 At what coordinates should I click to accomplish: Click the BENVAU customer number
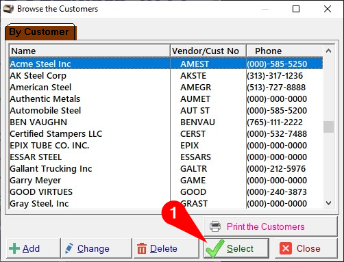pyautogui.click(x=197, y=122)
